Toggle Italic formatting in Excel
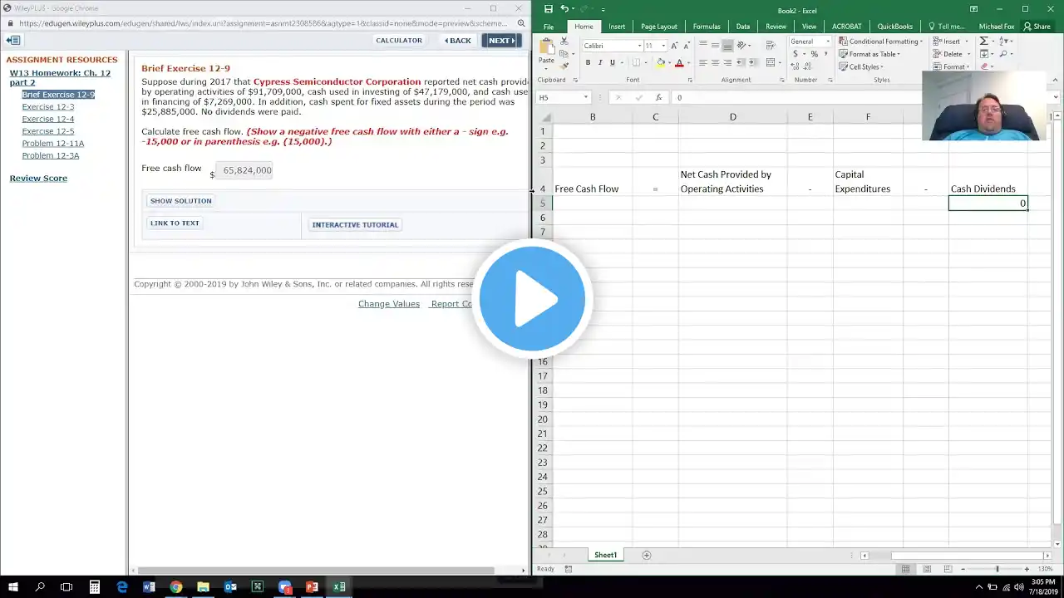1064x598 pixels. 600,62
